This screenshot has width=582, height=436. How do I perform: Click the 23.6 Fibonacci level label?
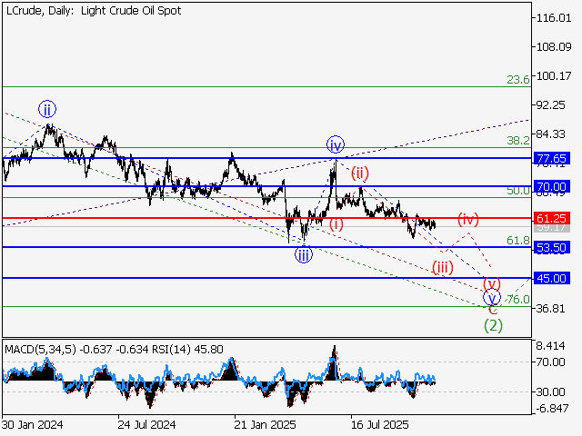tap(517, 80)
